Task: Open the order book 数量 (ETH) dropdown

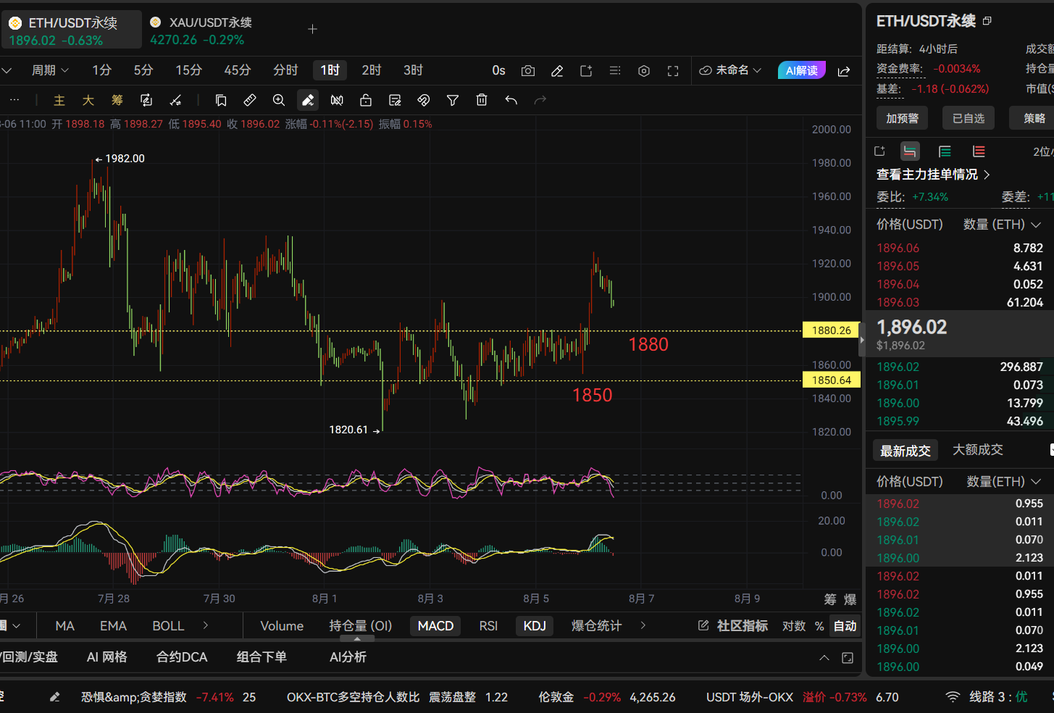Action: coord(1002,225)
